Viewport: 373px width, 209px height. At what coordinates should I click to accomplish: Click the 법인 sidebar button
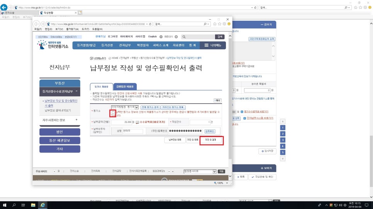point(60,132)
